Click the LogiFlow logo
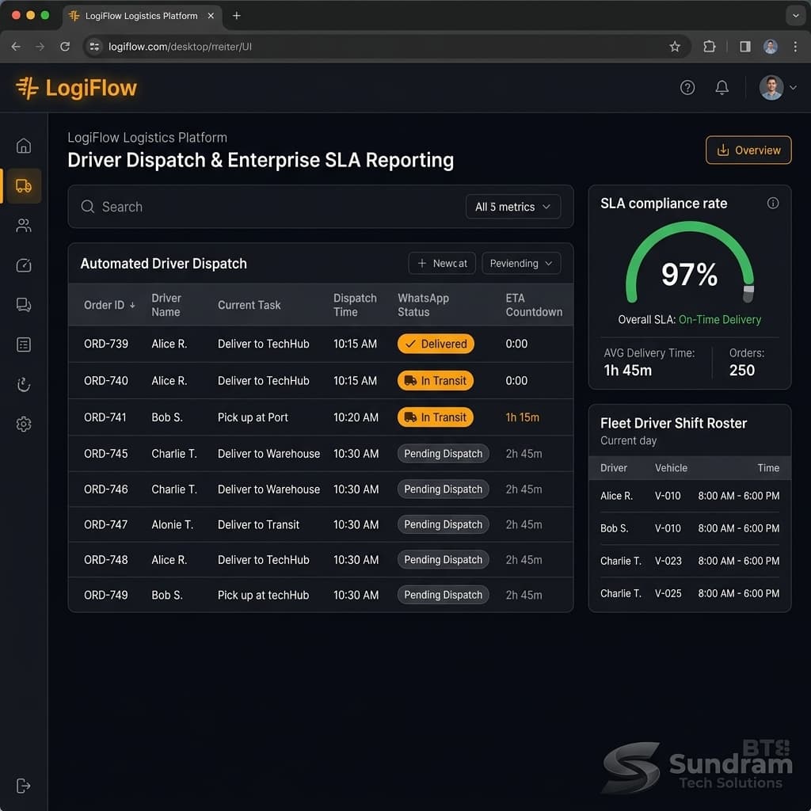 (76, 88)
